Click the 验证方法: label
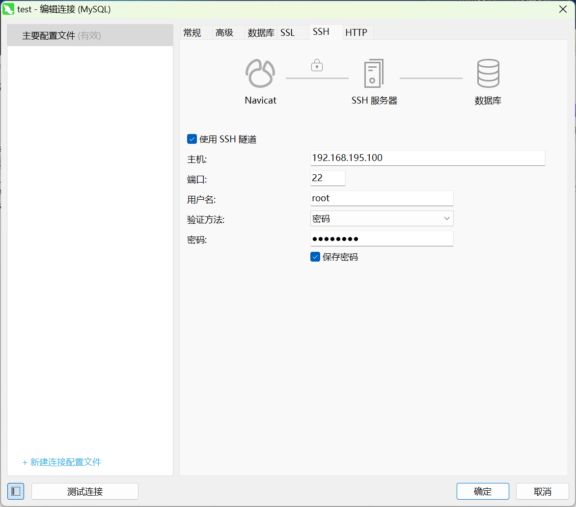 206,219
